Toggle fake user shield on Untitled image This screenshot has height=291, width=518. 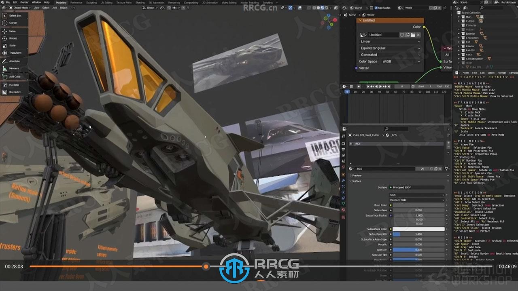click(x=402, y=35)
